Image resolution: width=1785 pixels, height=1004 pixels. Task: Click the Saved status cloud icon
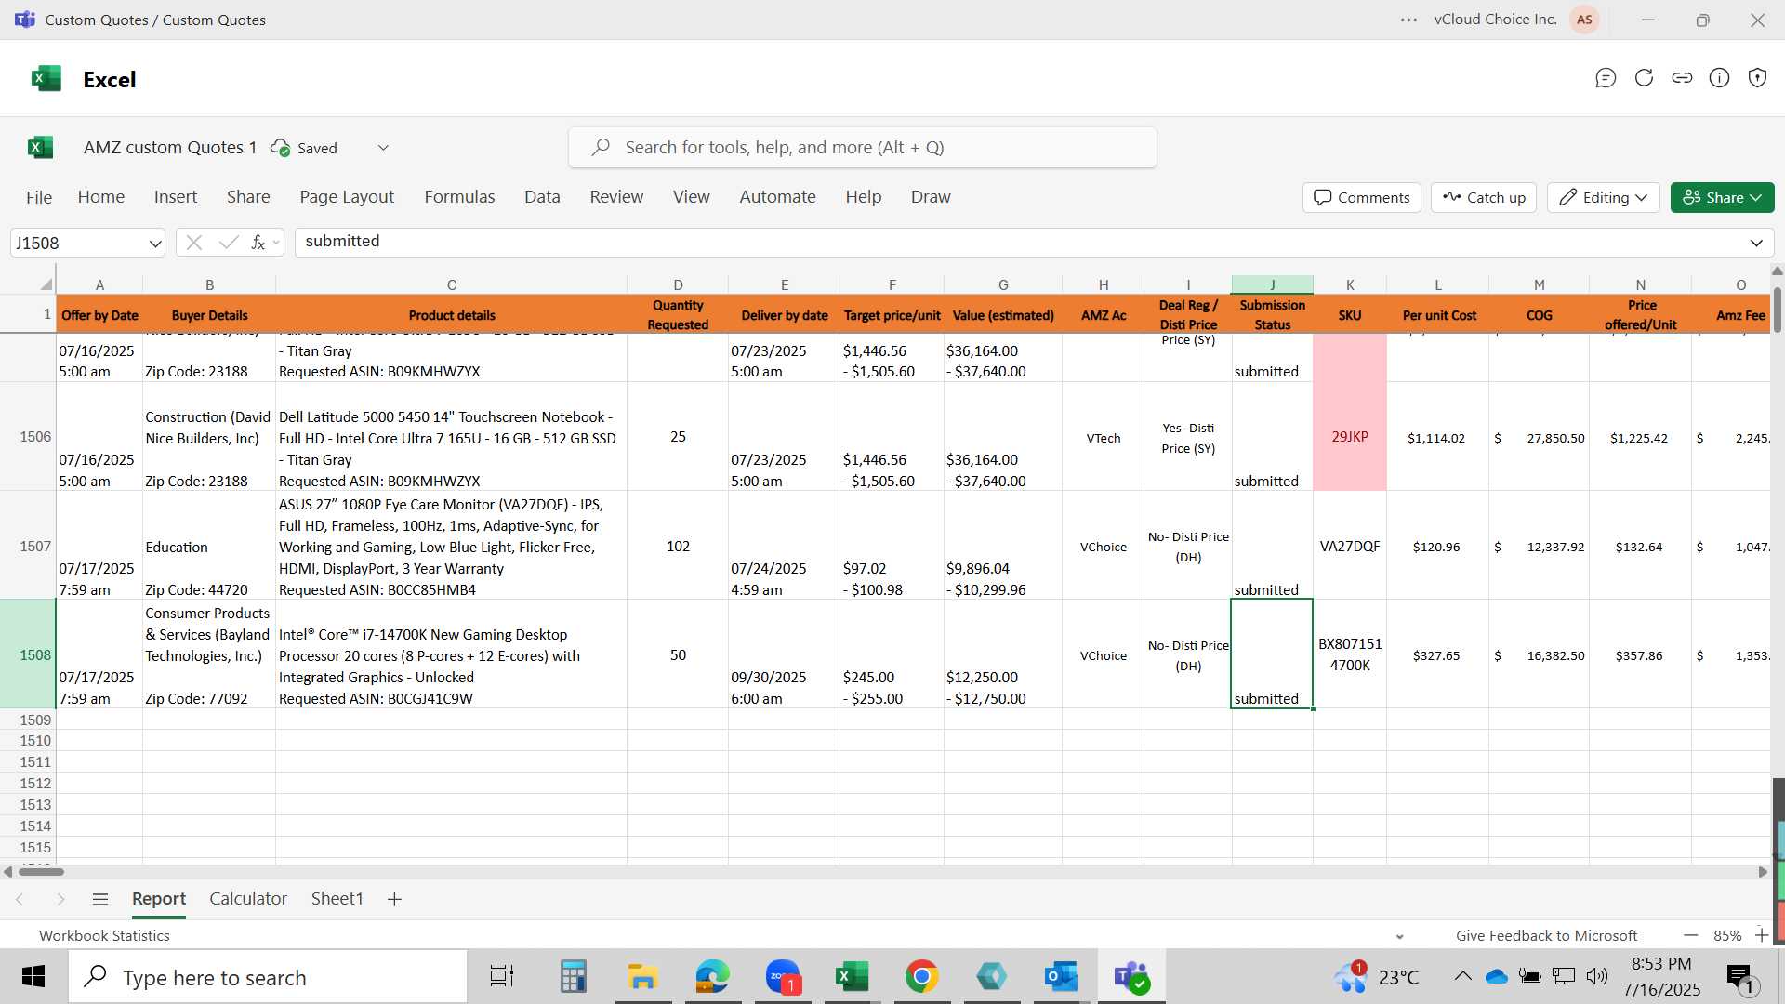coord(280,148)
